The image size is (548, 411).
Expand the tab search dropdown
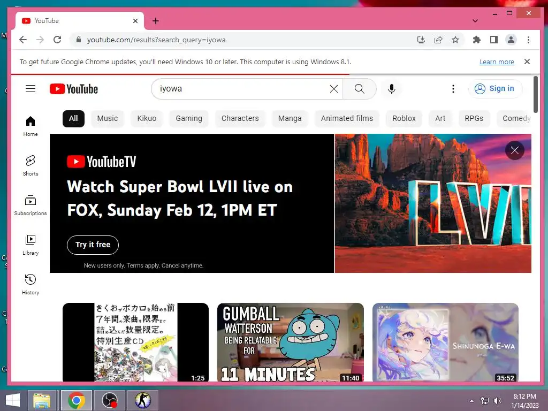coord(475,21)
